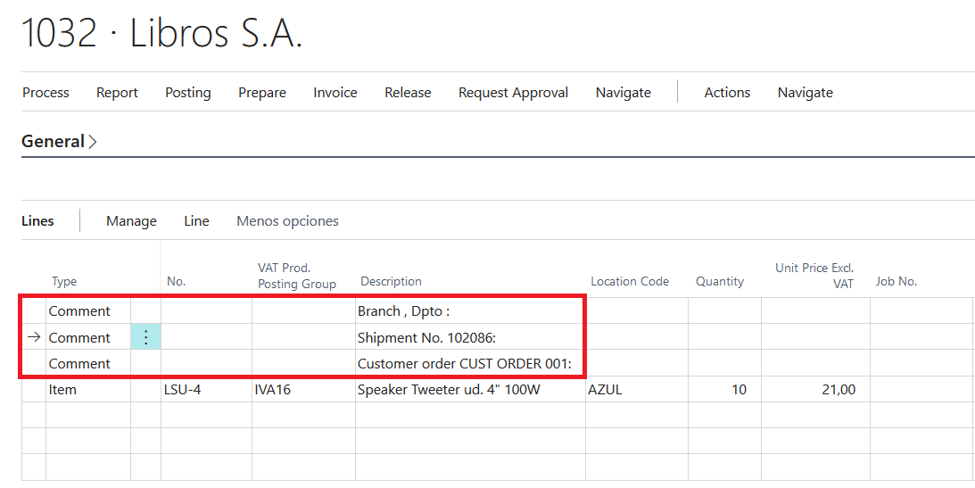
Task: Click the Job No. column header
Action: coord(896,282)
